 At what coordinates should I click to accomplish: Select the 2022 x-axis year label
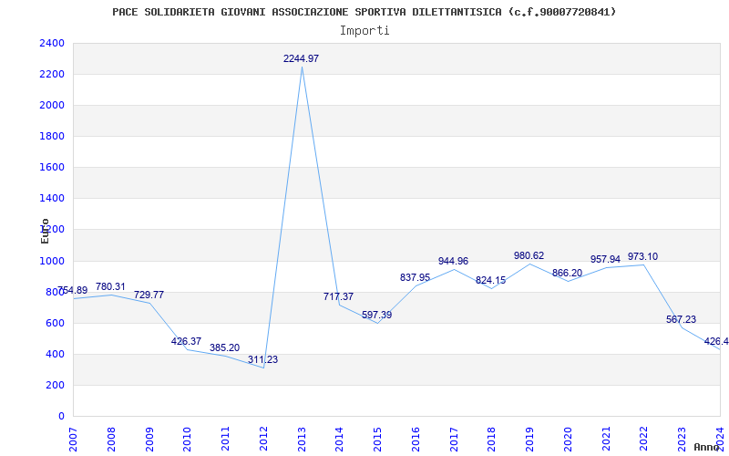click(644, 439)
